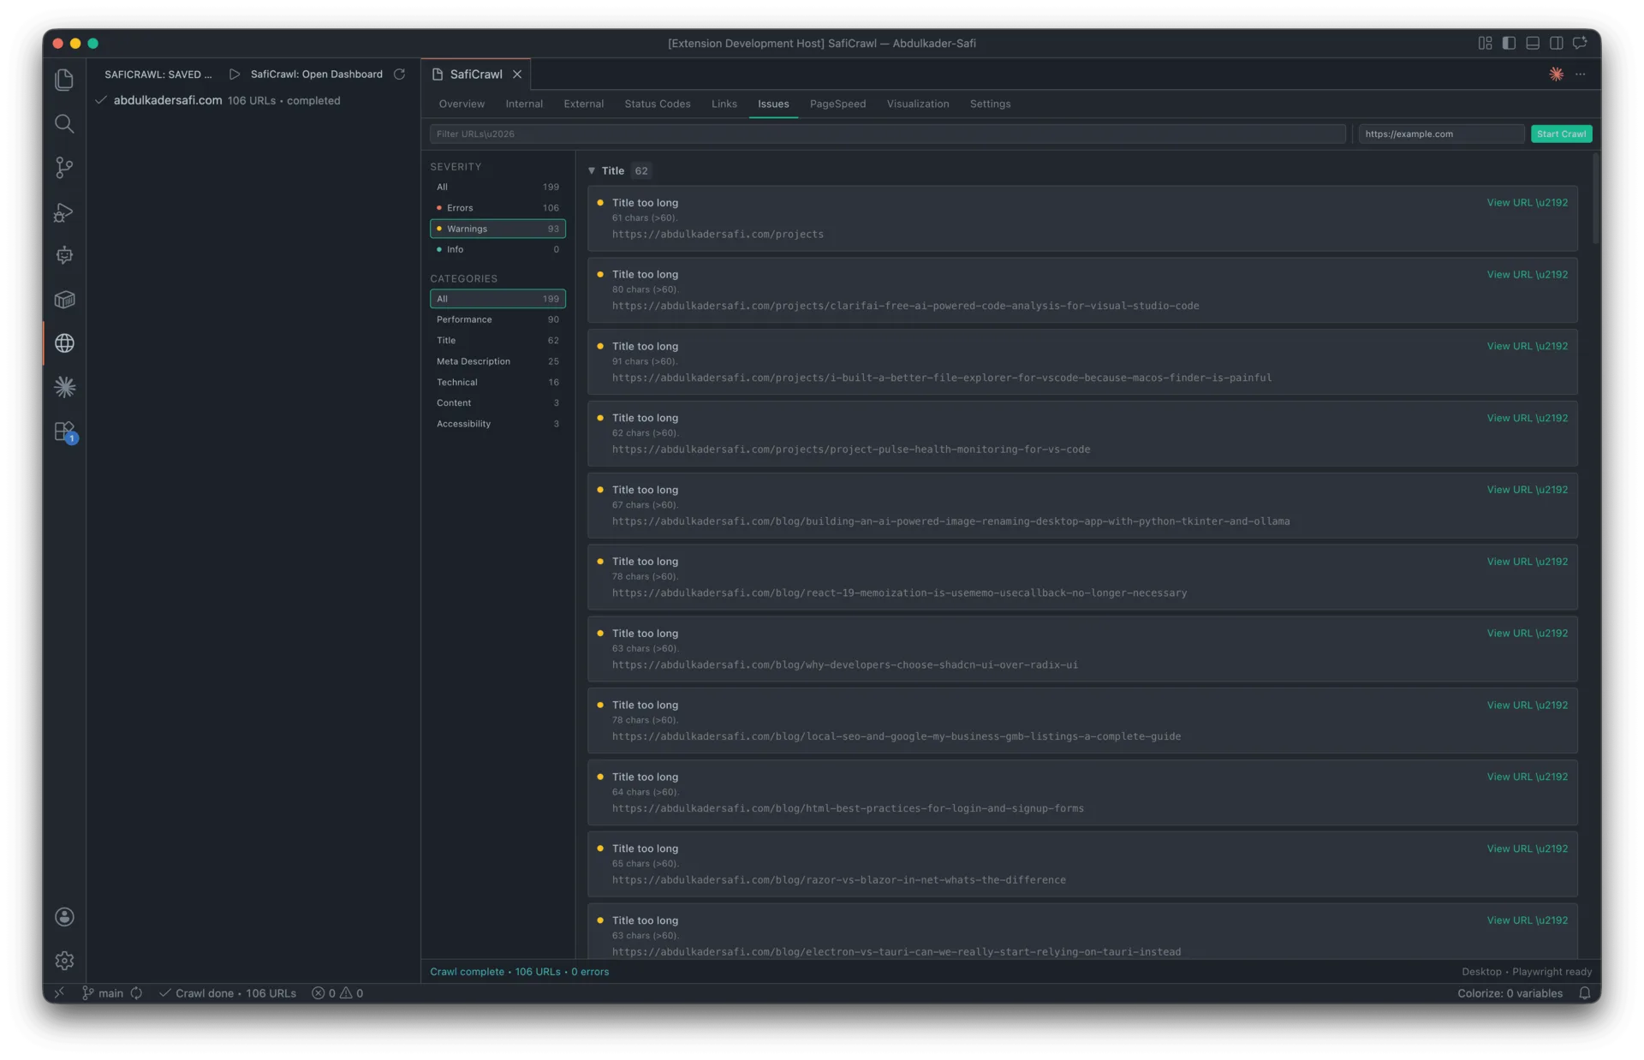Switch to the Visualization tab

(917, 104)
